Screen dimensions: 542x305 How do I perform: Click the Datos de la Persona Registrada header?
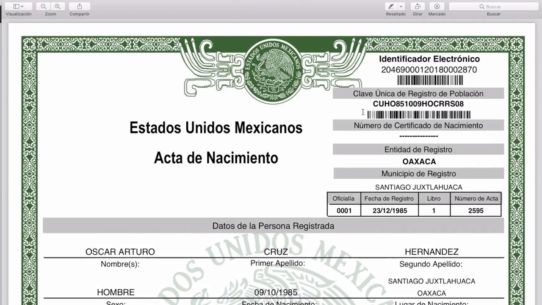274,226
